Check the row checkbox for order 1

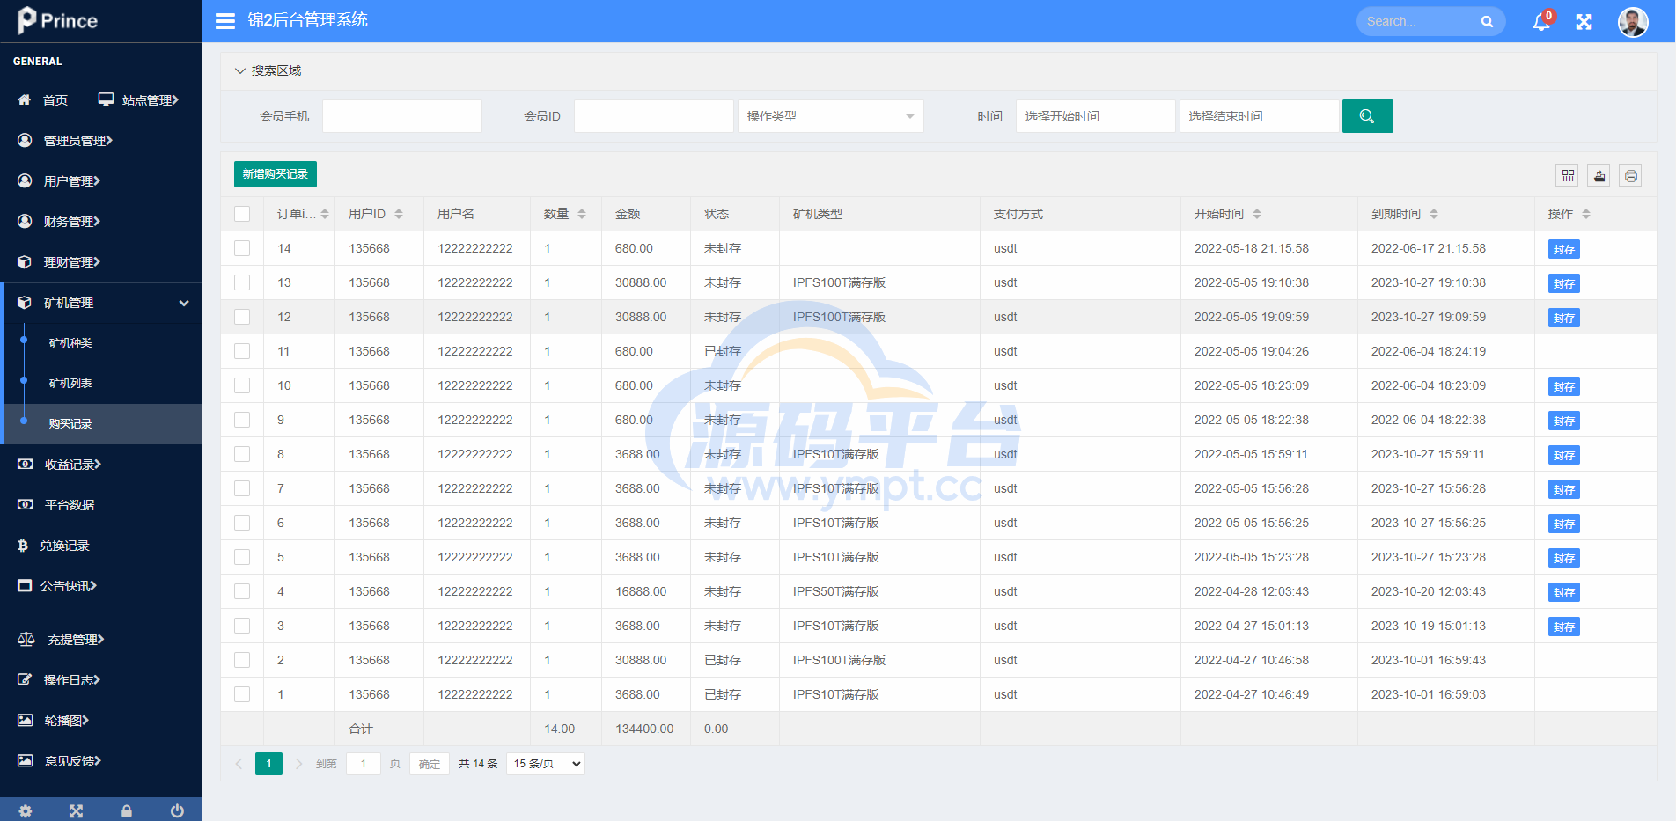click(242, 694)
